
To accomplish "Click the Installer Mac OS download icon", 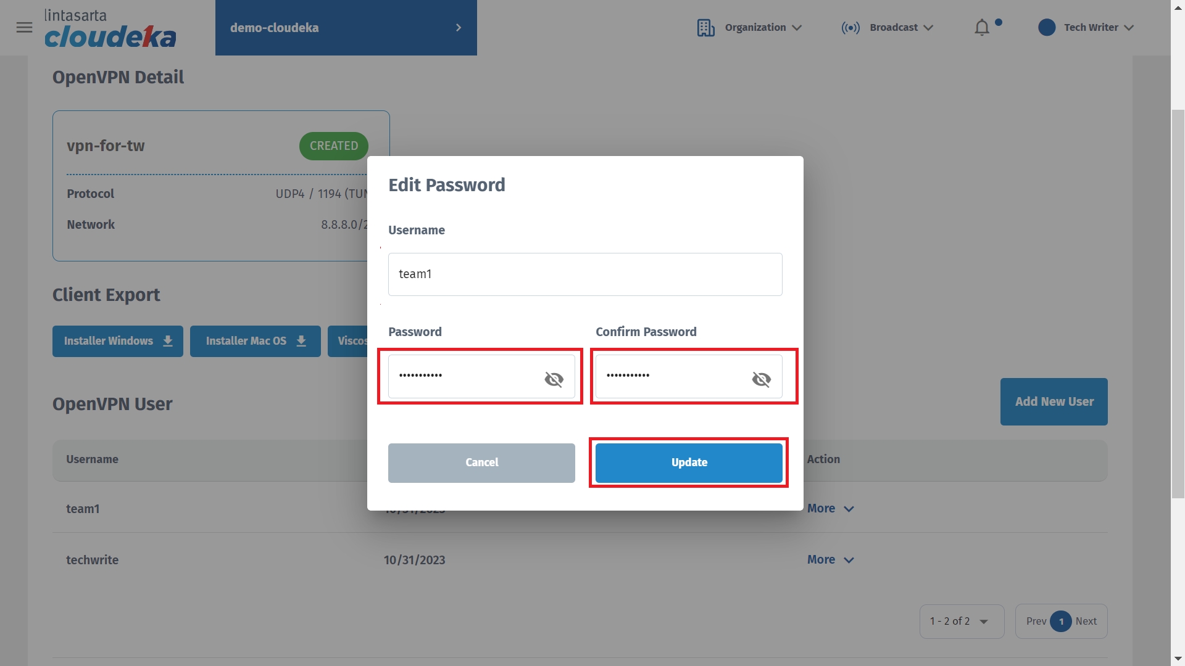I will click(301, 342).
